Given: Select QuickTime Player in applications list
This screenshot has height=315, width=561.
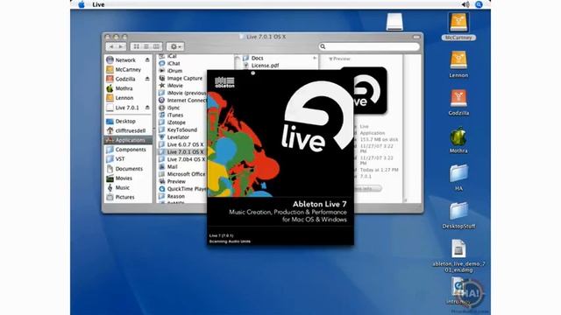Looking at the screenshot, I should [182, 189].
